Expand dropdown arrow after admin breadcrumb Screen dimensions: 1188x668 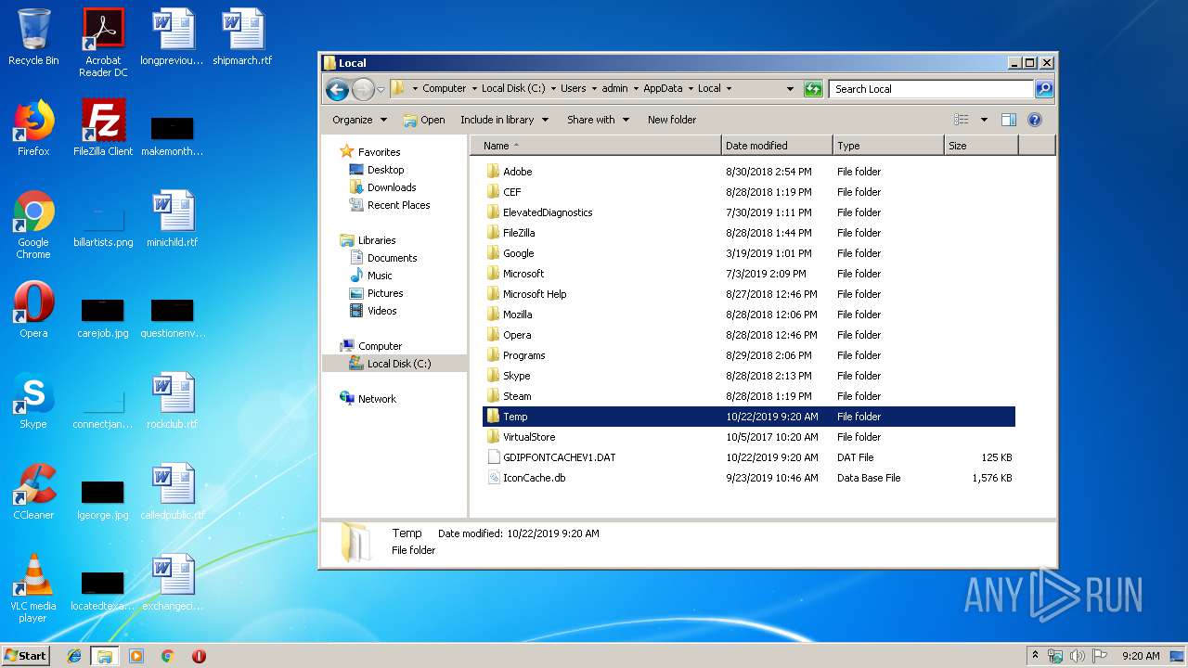point(636,89)
